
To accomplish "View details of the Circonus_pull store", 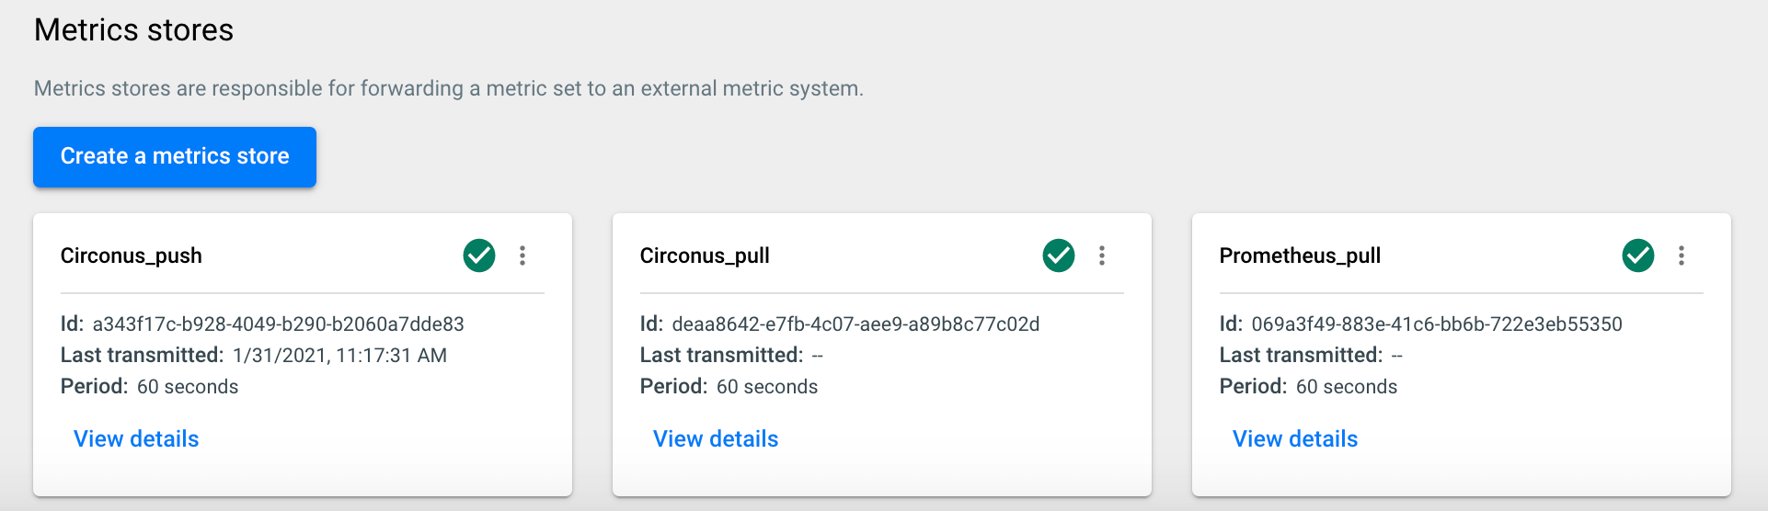I will 716,439.
